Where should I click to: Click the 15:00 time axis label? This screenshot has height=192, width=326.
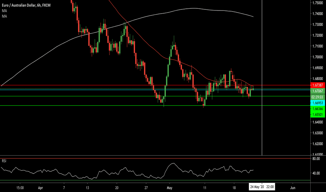coord(20,188)
